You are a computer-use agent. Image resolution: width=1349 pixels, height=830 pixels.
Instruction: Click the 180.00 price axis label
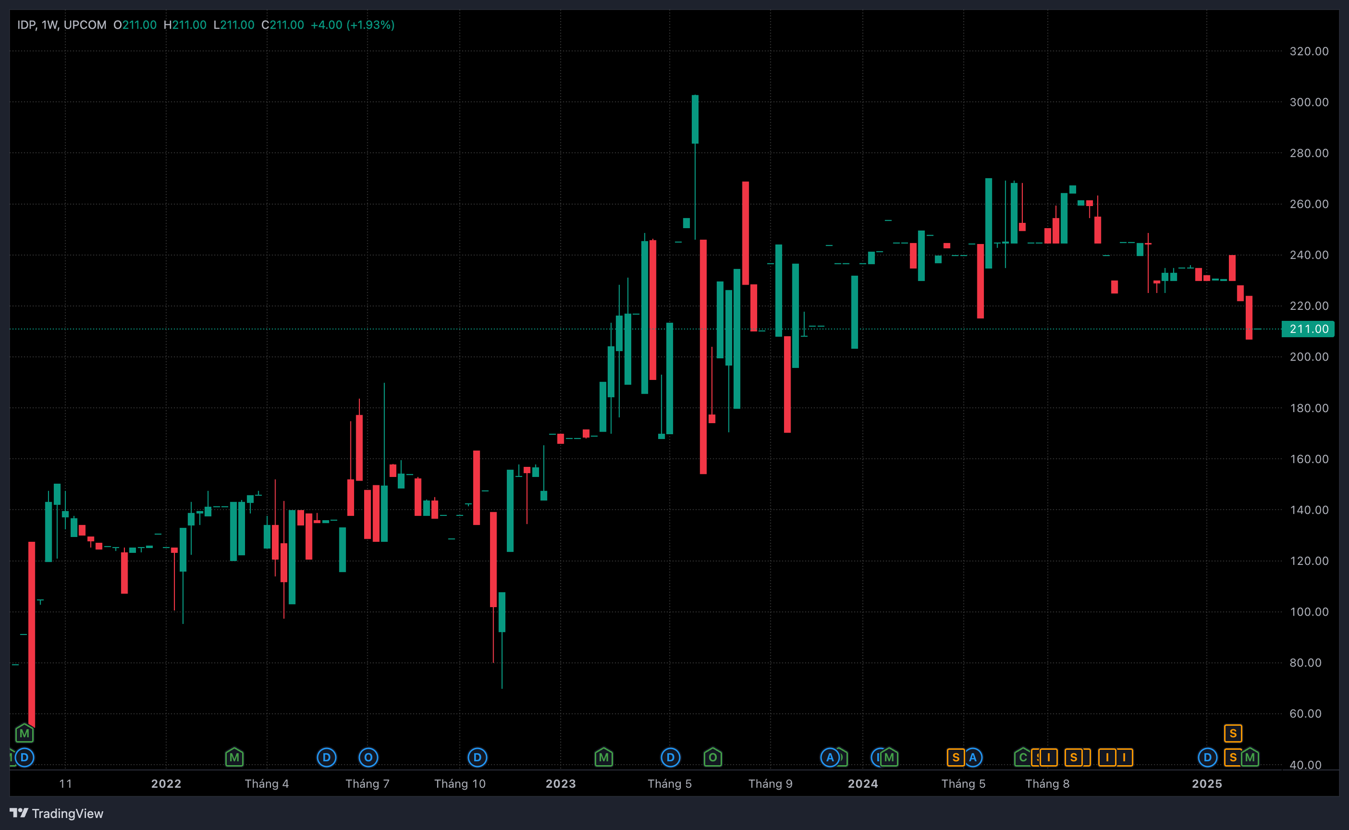point(1309,408)
